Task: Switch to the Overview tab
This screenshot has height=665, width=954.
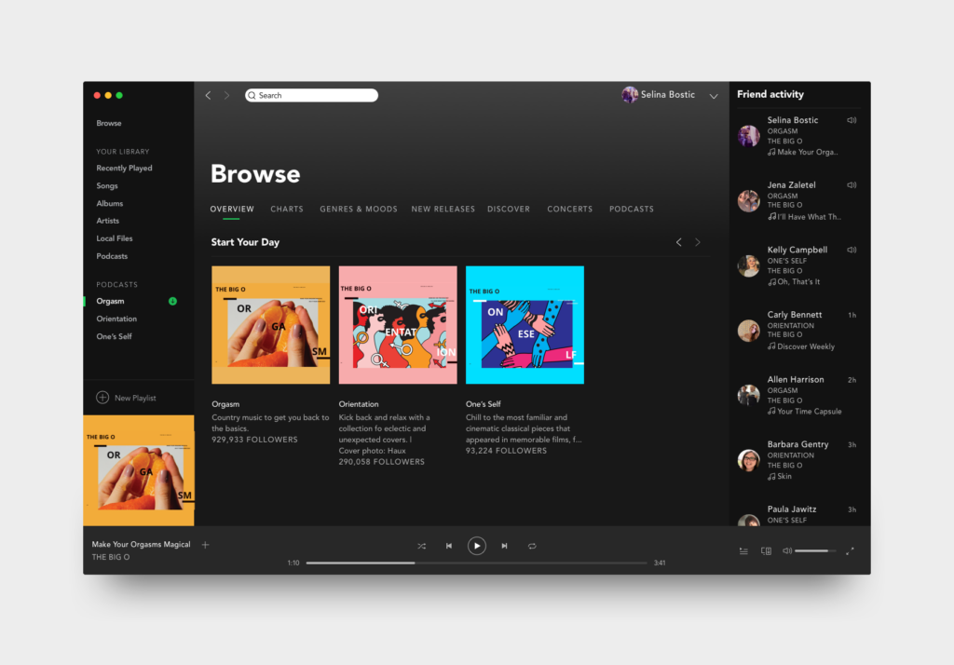Action: point(232,209)
